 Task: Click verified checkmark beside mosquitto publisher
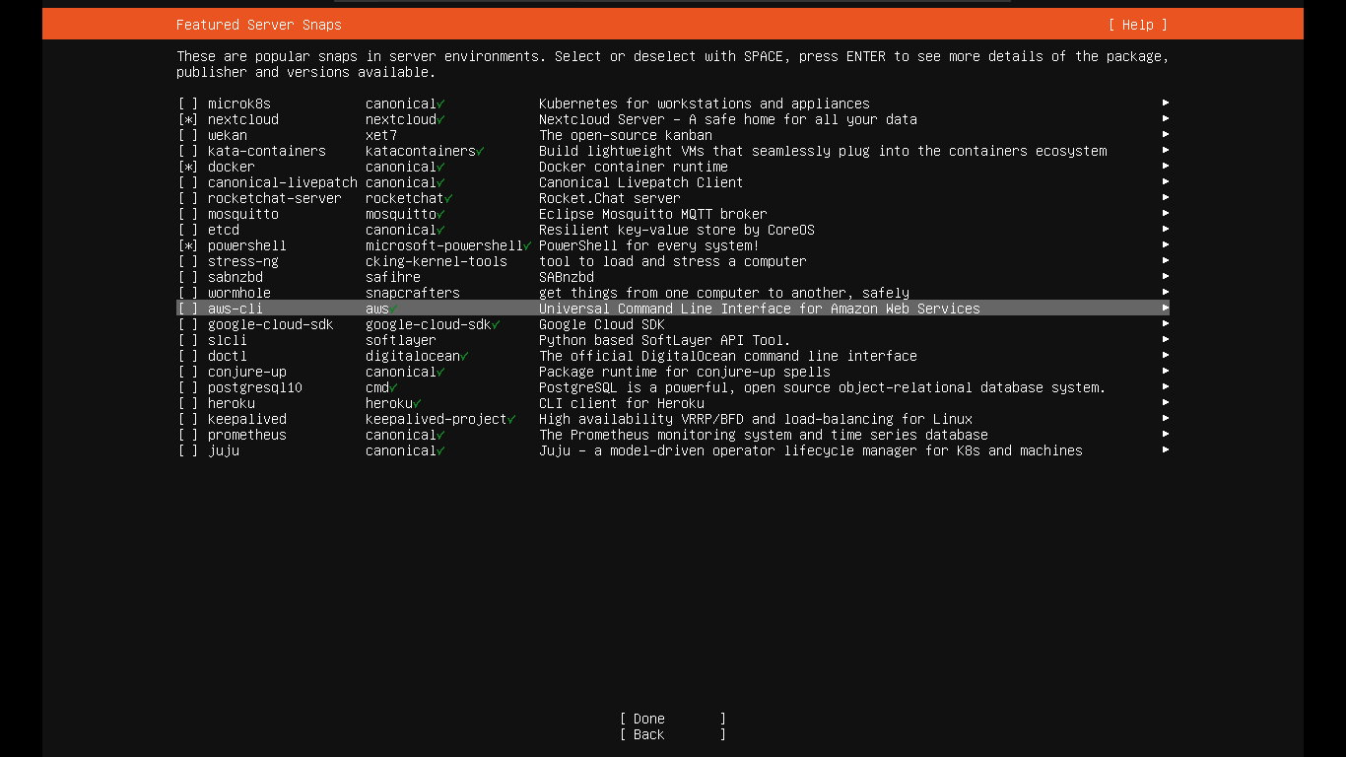click(441, 214)
